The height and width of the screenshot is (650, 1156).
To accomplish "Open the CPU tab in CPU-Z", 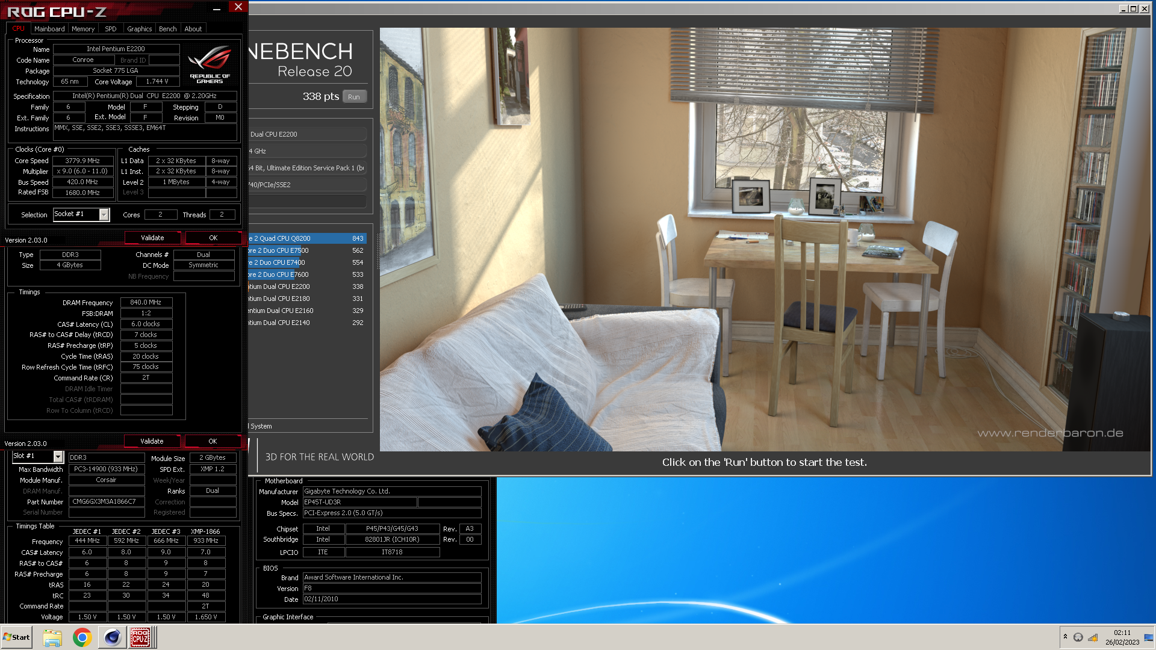I will (x=18, y=28).
